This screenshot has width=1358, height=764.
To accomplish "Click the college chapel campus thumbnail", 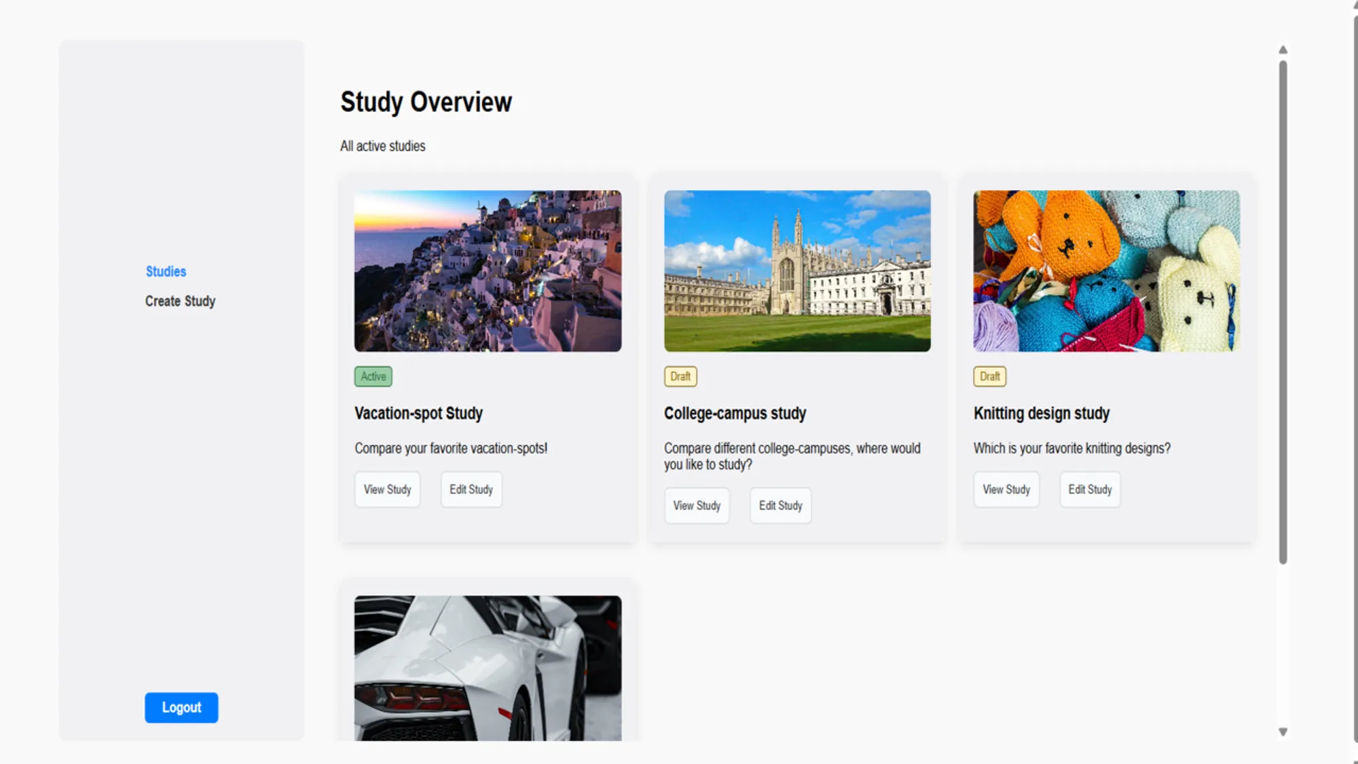I will pos(797,271).
